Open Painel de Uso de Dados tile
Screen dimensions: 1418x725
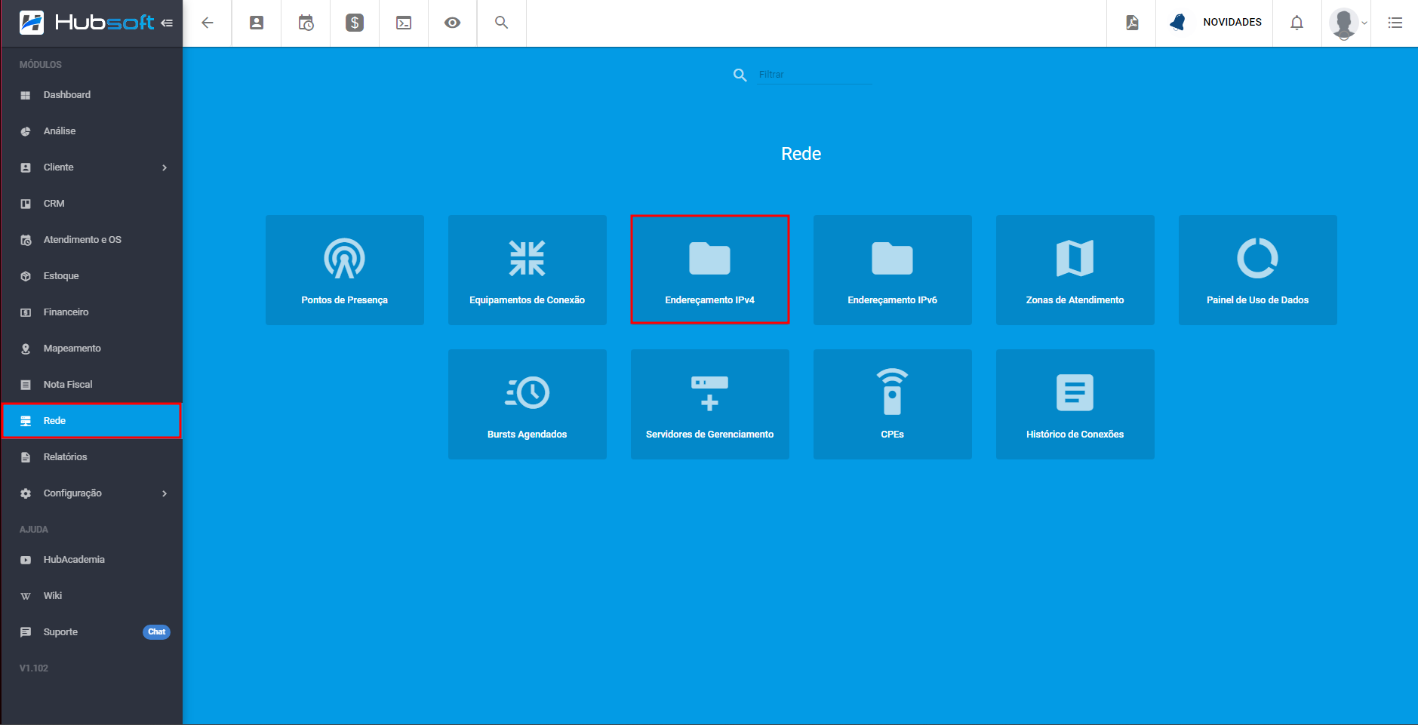[x=1258, y=270]
